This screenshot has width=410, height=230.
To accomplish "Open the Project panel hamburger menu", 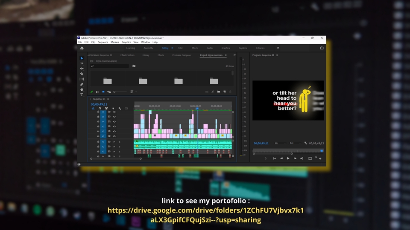I will click(225, 55).
